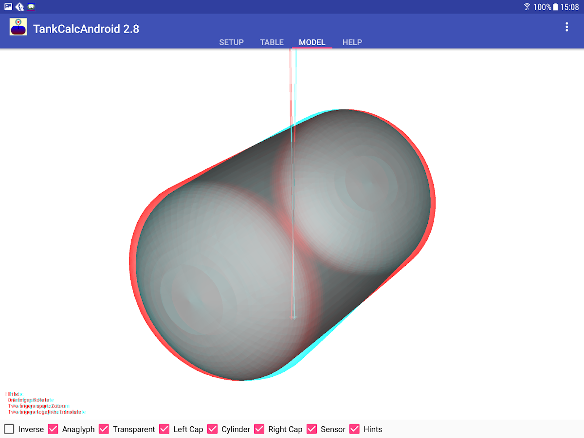
Task: Enable the Inverse checkbox
Action: click(9, 429)
